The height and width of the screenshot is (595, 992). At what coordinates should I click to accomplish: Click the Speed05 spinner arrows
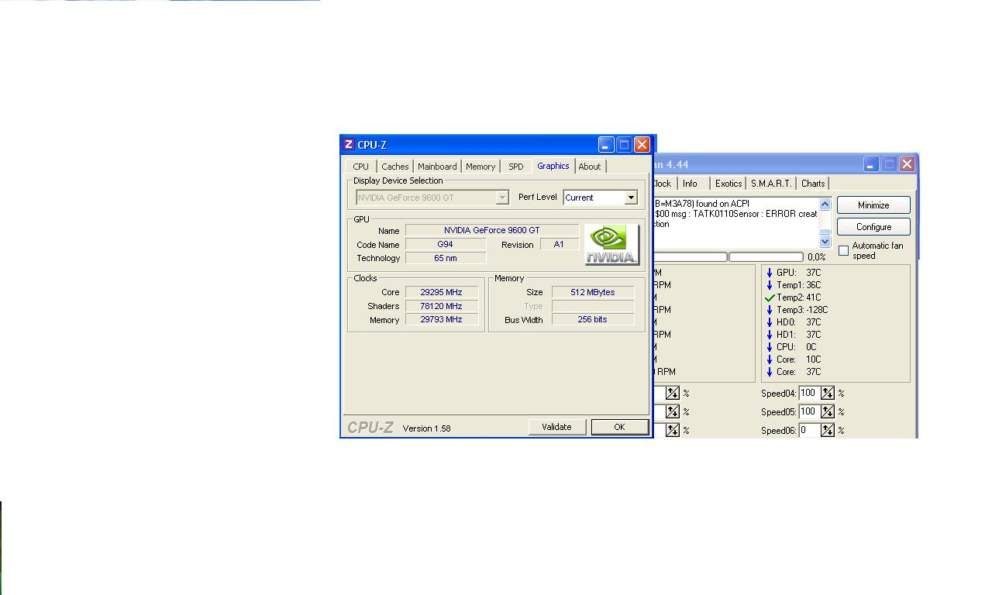(x=828, y=411)
